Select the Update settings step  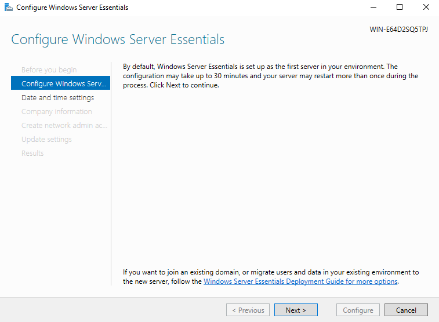(46, 140)
